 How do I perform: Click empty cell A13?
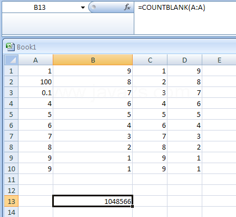[36, 201]
